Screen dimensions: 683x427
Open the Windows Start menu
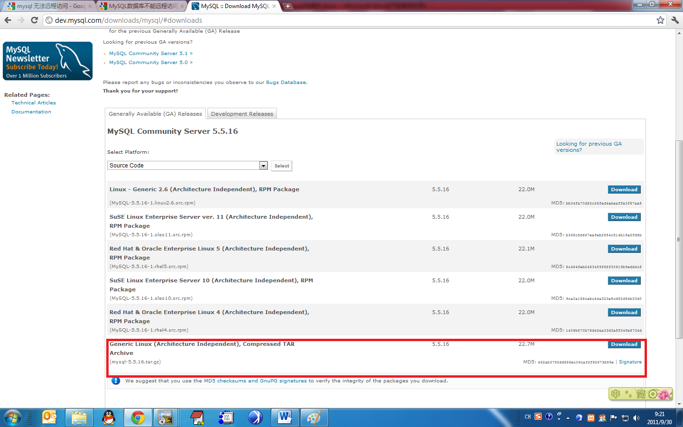[x=13, y=418]
